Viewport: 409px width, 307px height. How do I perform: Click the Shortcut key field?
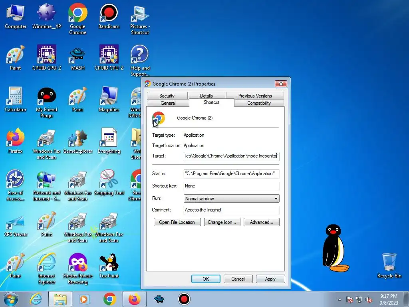[231, 186]
